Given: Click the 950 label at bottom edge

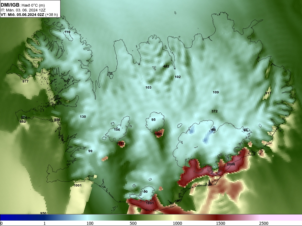Looking at the screenshot, I should pyautogui.click(x=43, y=213).
